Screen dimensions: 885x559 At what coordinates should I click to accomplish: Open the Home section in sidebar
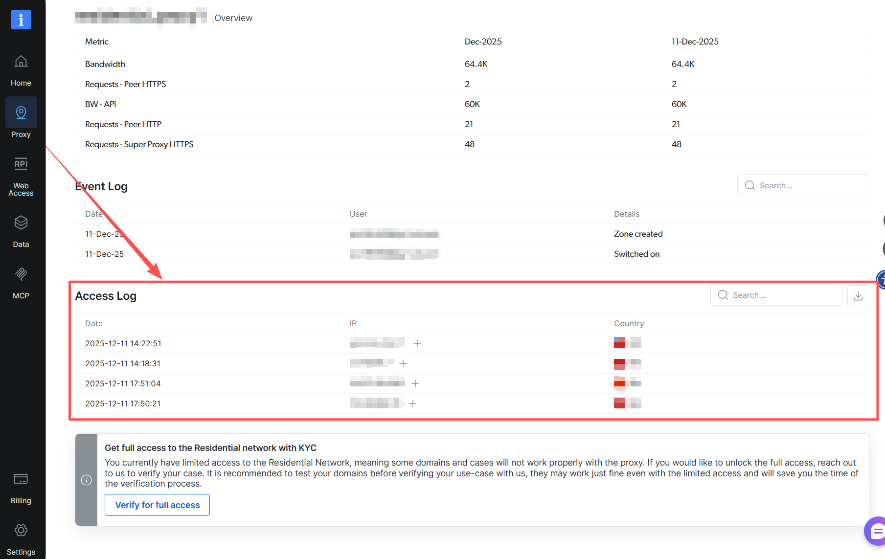pyautogui.click(x=21, y=69)
